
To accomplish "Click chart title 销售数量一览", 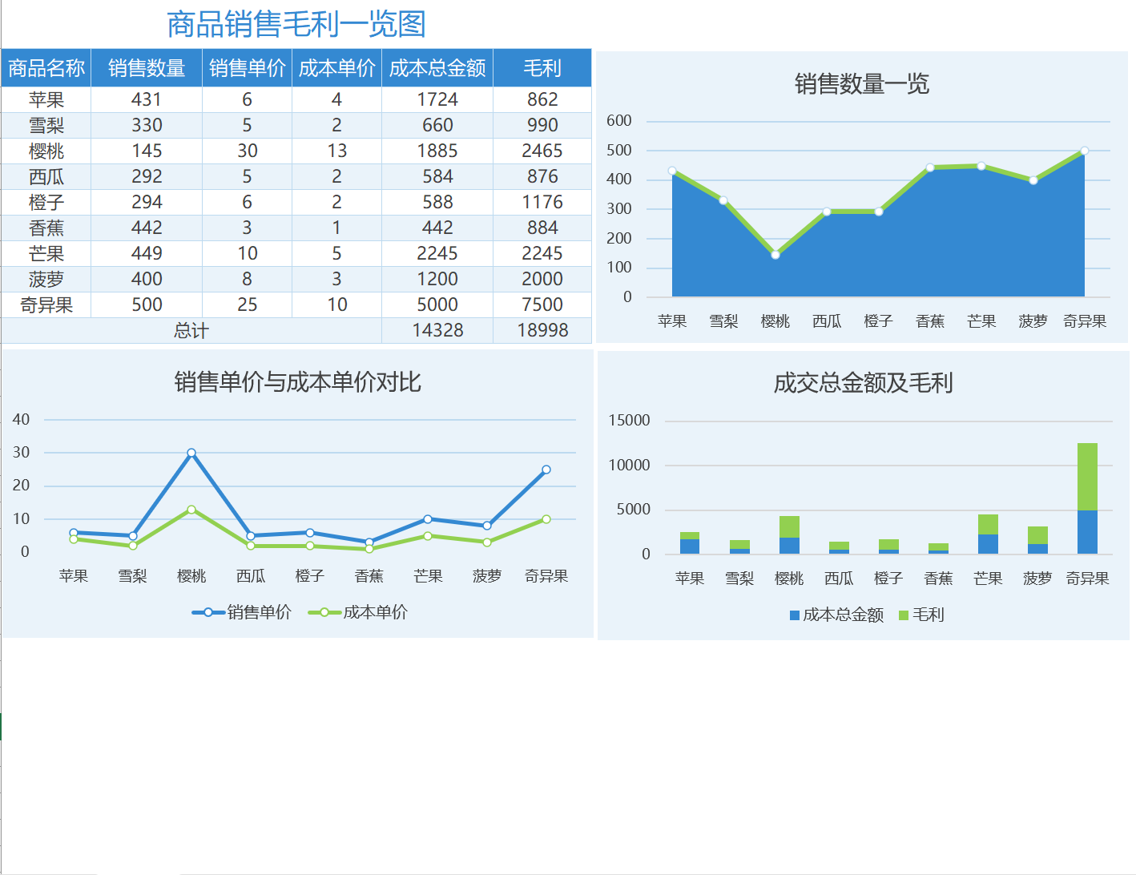I will [x=862, y=83].
